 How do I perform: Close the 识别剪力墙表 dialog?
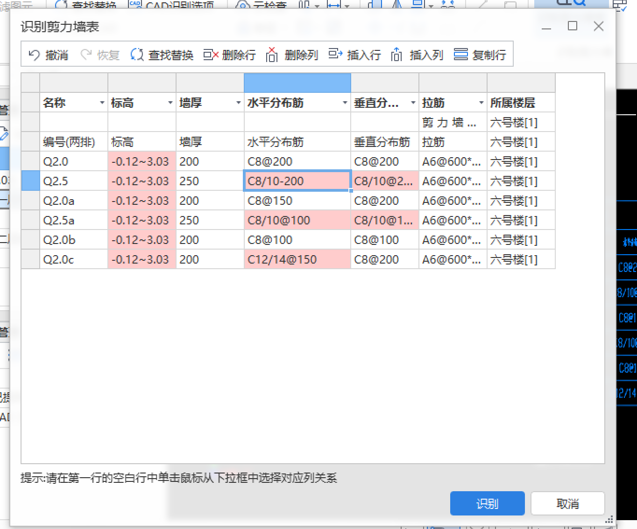[599, 26]
